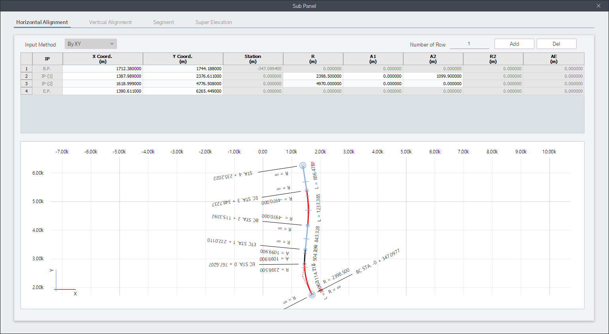This screenshot has width=609, height=334.
Task: Click the end point circle marker in plot
Action: (x=303, y=165)
